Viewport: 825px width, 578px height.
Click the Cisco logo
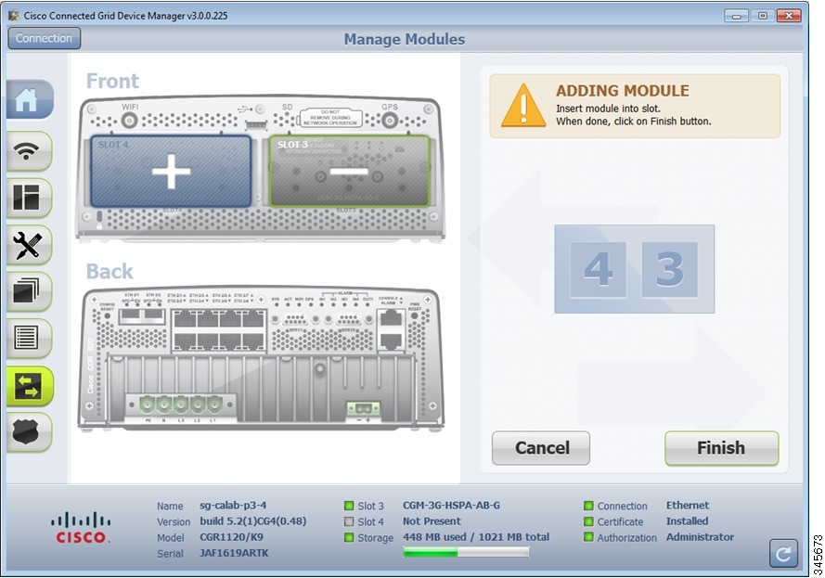81,528
